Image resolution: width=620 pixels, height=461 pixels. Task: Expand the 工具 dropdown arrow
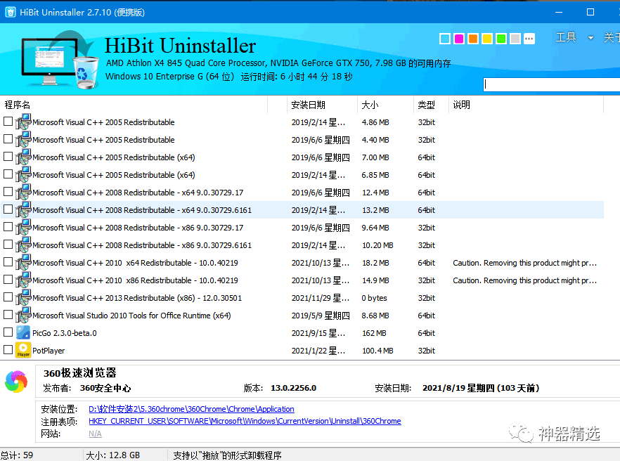(x=590, y=38)
